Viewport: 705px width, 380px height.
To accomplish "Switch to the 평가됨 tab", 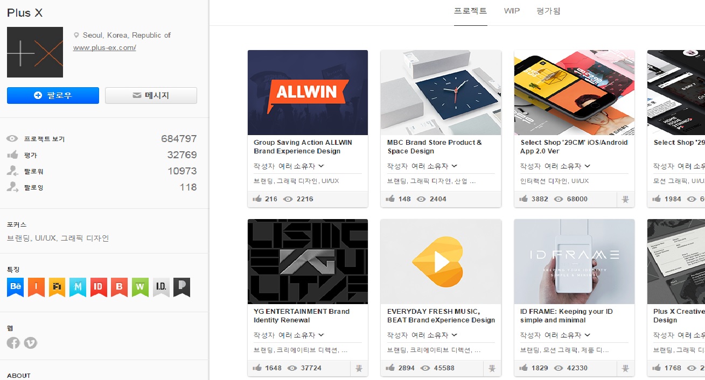I will click(x=548, y=11).
